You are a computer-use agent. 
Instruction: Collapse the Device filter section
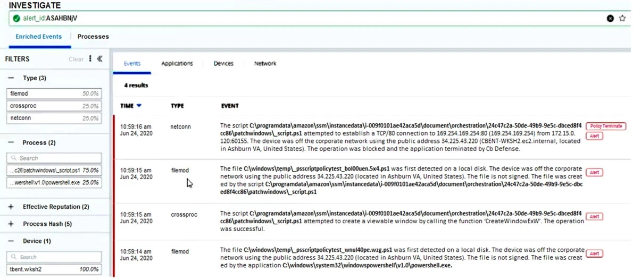(x=11, y=241)
